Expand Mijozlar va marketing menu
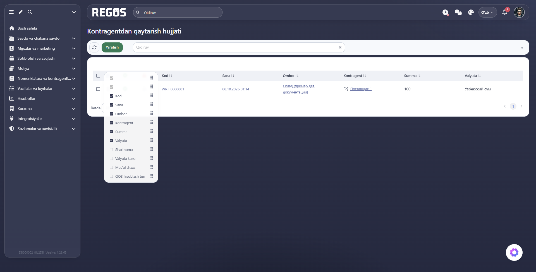Screen dimensions: 536x272 click(42, 48)
